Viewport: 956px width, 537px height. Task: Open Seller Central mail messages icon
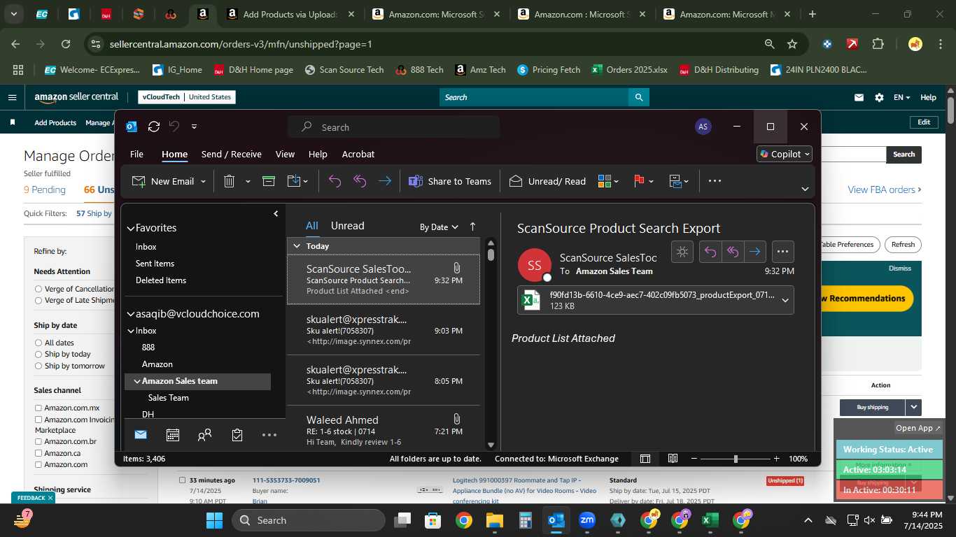859,98
